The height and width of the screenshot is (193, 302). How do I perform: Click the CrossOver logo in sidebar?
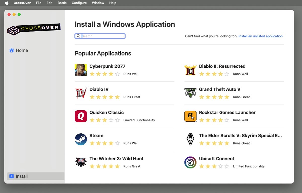click(x=34, y=29)
